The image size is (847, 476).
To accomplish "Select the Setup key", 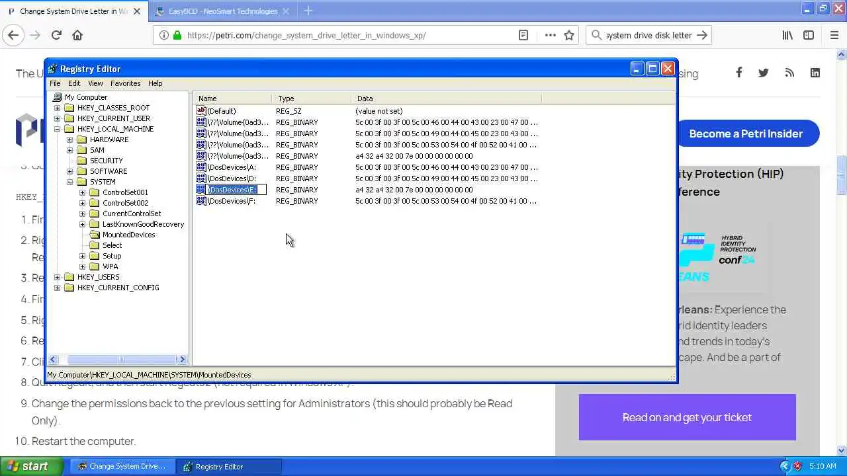I will [x=112, y=256].
